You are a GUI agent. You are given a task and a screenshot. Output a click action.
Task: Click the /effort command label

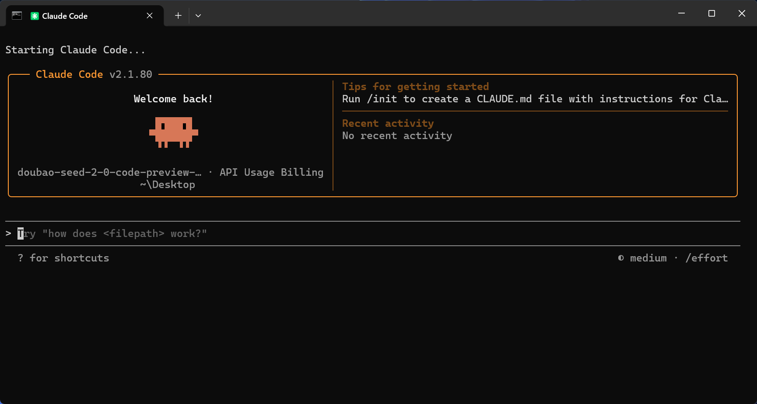(706, 258)
